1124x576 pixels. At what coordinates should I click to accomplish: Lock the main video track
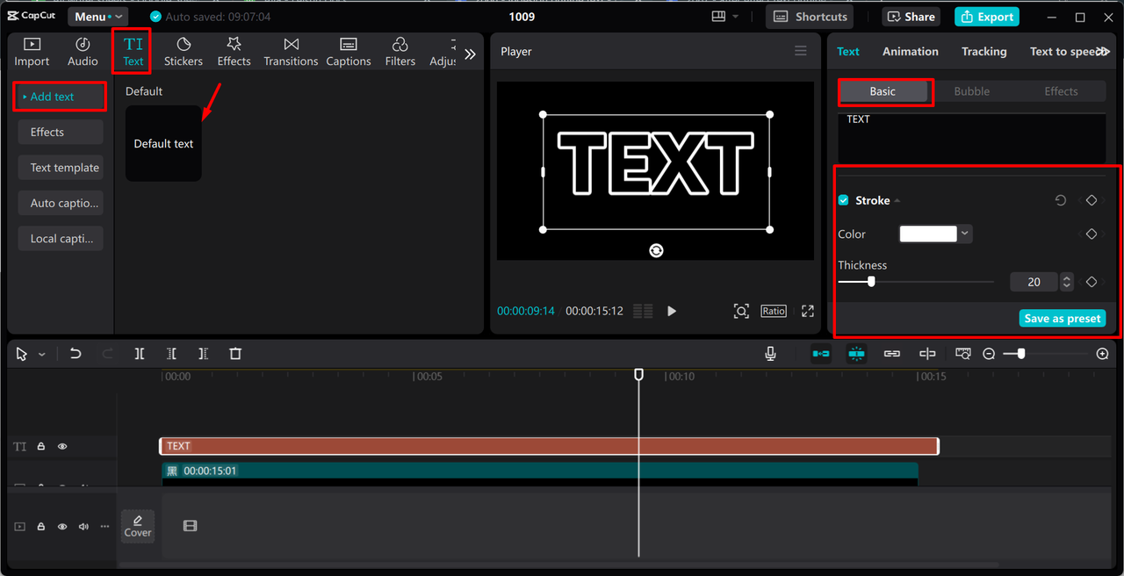tap(40, 527)
